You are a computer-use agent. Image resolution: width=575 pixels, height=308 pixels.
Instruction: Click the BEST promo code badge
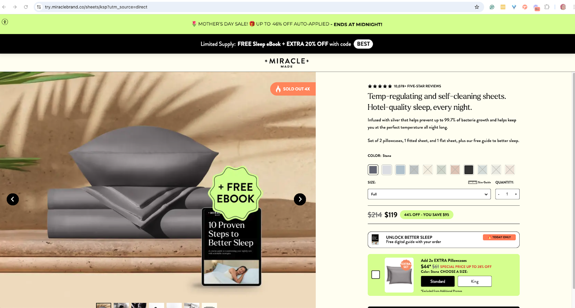coord(363,44)
